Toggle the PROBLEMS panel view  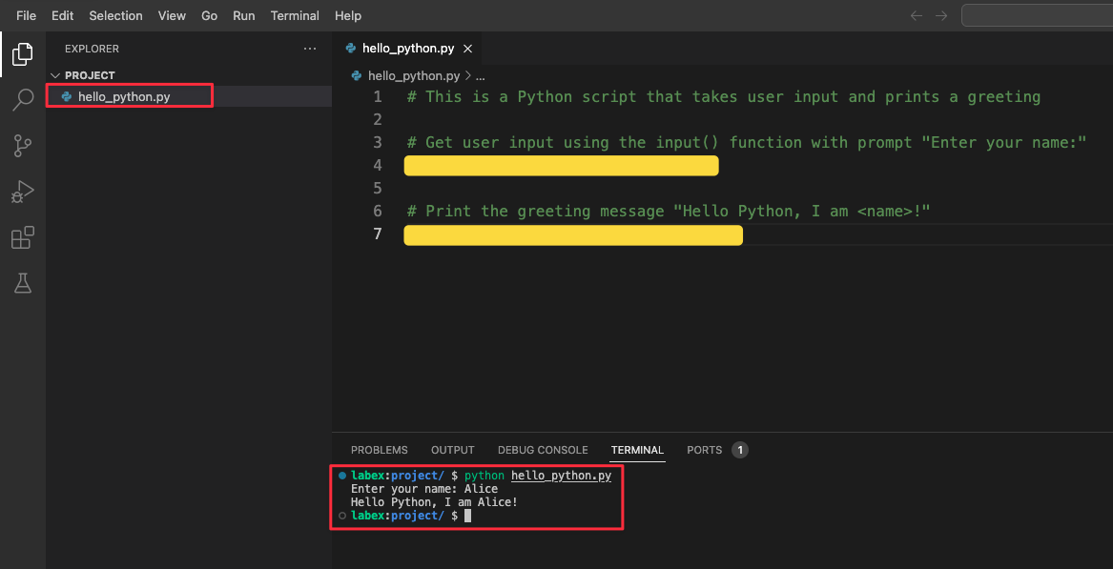click(379, 450)
